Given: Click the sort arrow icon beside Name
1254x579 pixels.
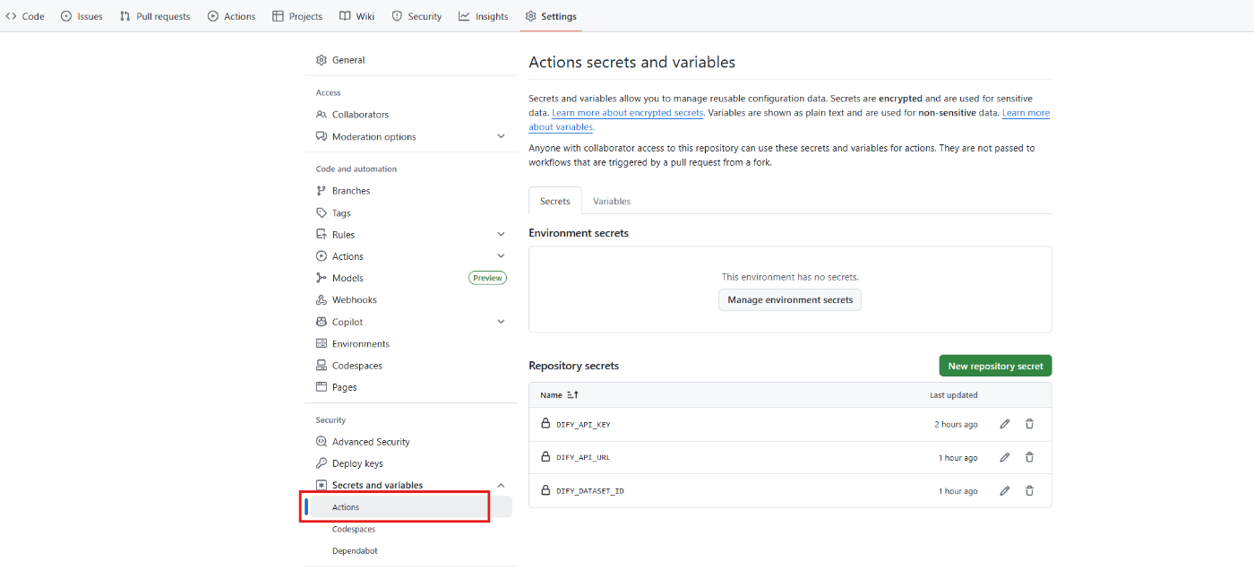Looking at the screenshot, I should [573, 394].
